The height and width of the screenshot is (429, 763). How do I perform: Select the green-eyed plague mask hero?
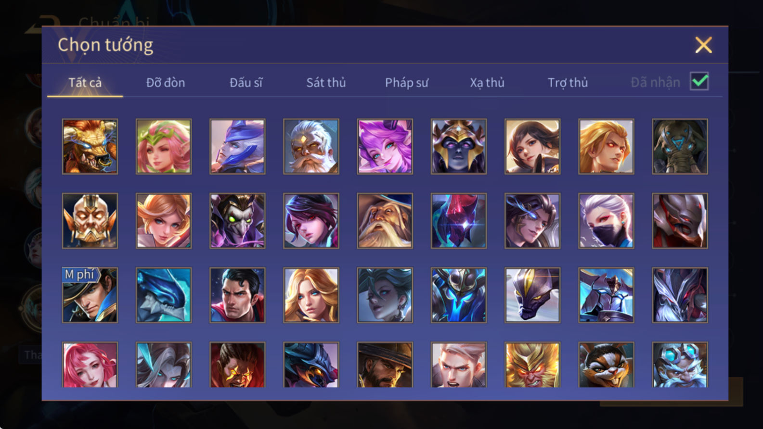coord(237,221)
